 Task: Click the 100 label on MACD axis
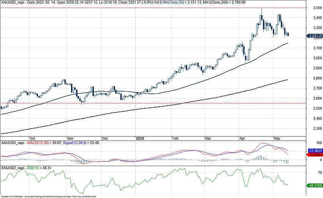tap(319, 143)
